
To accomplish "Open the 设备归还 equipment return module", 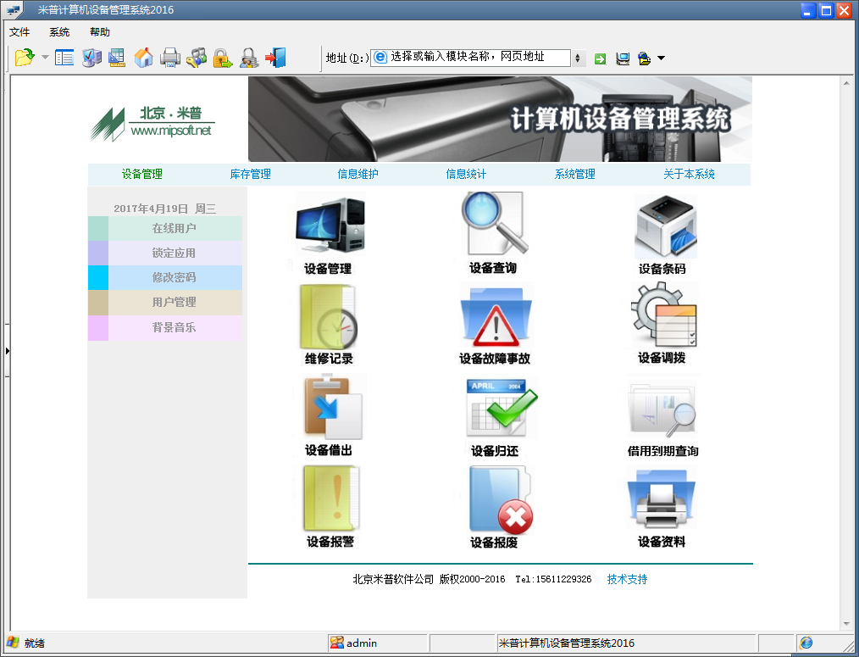I will click(495, 413).
